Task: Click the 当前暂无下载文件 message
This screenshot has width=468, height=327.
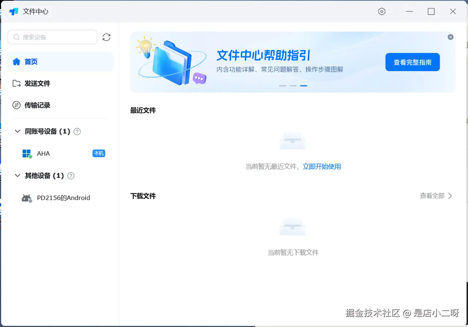Action: (x=293, y=252)
